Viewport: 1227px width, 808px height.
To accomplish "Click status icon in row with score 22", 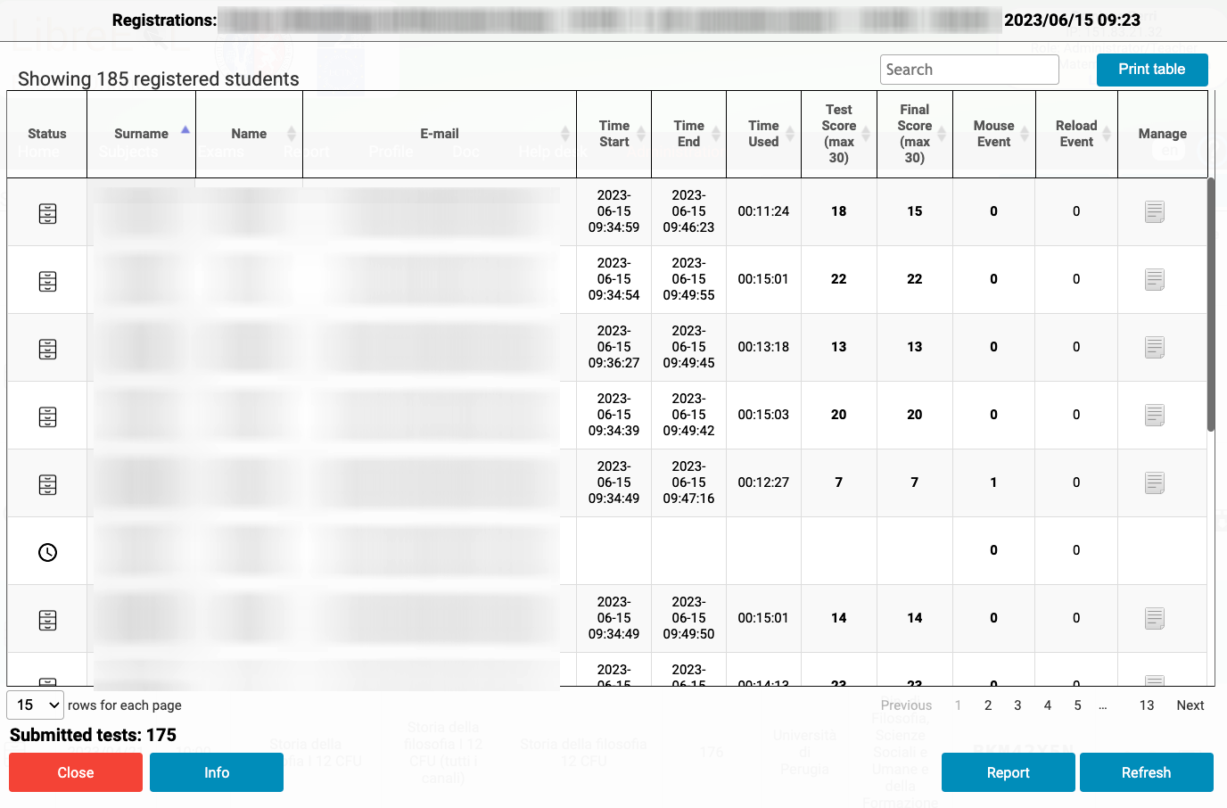I will point(48,281).
